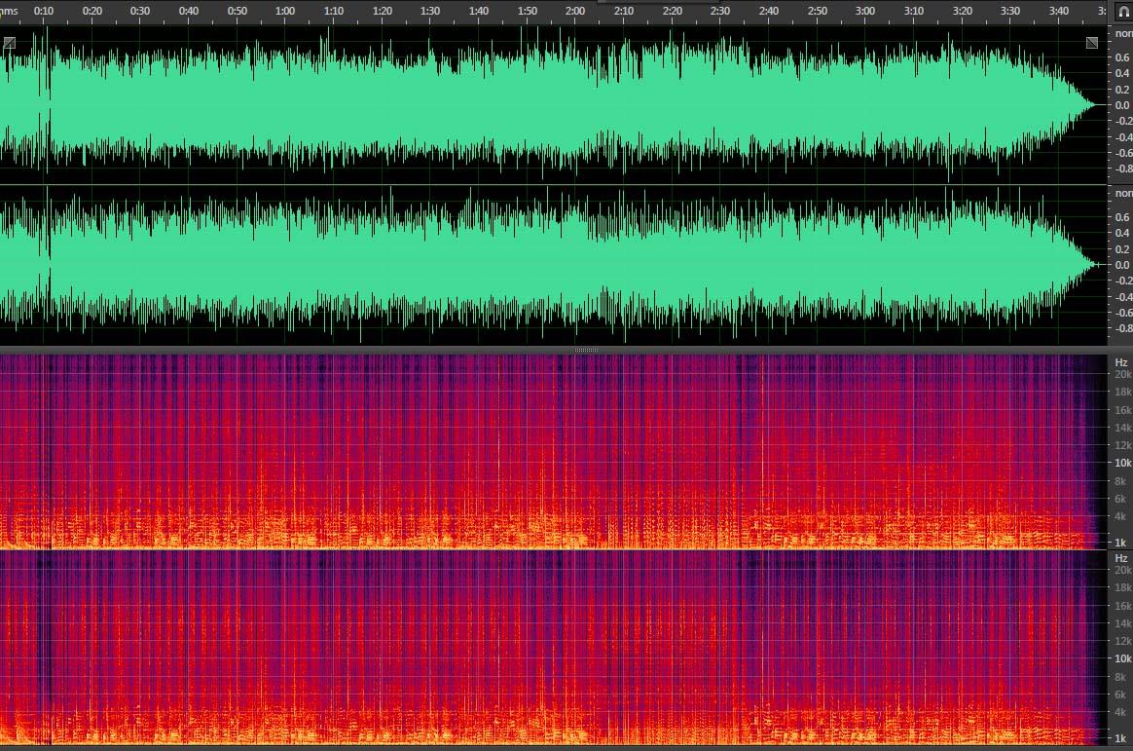Click the 3:20 mark on time ruler
The width and height of the screenshot is (1133, 751).
[963, 11]
